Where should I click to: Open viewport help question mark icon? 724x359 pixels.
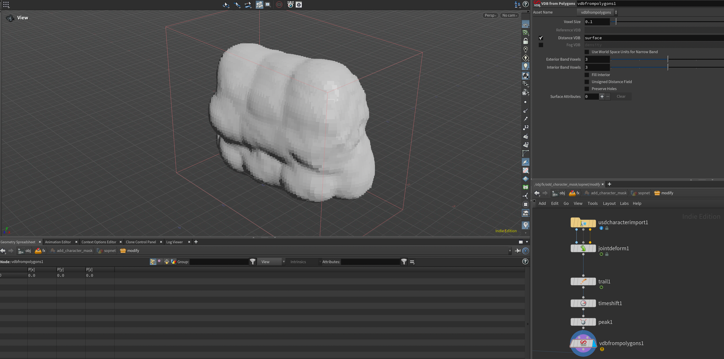click(x=526, y=4)
